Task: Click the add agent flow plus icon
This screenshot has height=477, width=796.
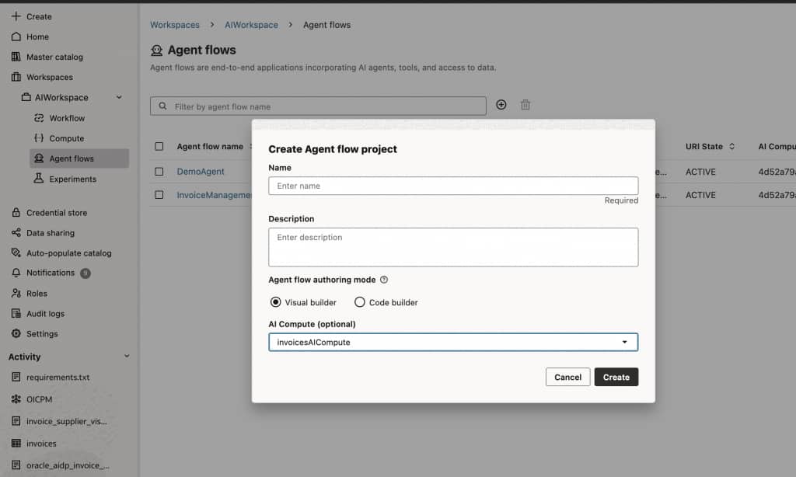Action: click(x=501, y=105)
